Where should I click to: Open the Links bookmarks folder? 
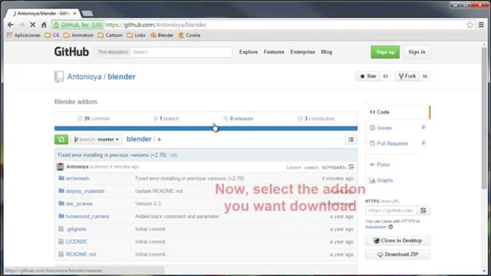(136, 35)
